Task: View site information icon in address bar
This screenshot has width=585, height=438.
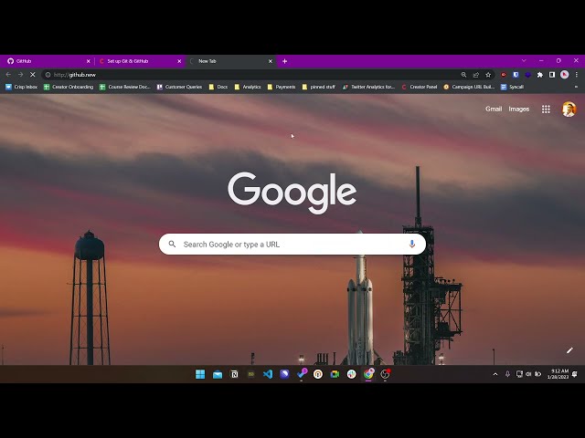Action: click(48, 75)
